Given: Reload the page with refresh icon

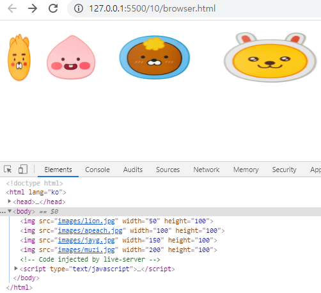Looking at the screenshot, I should click(53, 8).
